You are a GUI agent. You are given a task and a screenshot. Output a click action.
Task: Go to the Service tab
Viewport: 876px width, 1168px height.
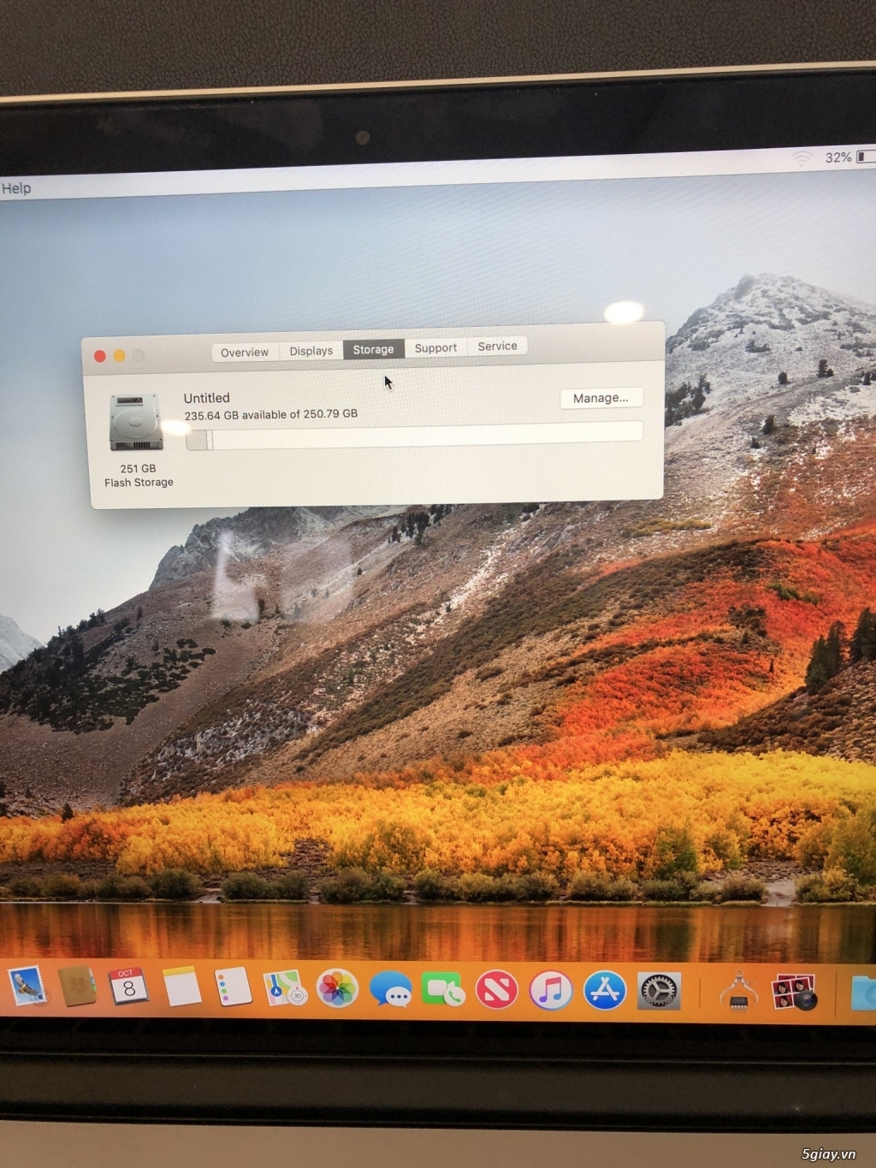tap(497, 347)
